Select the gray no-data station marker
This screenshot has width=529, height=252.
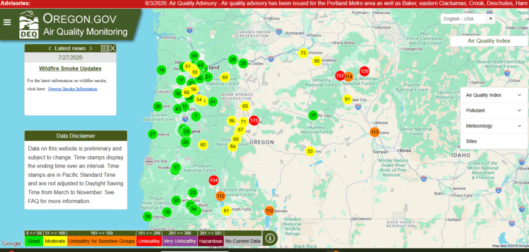click(x=149, y=161)
